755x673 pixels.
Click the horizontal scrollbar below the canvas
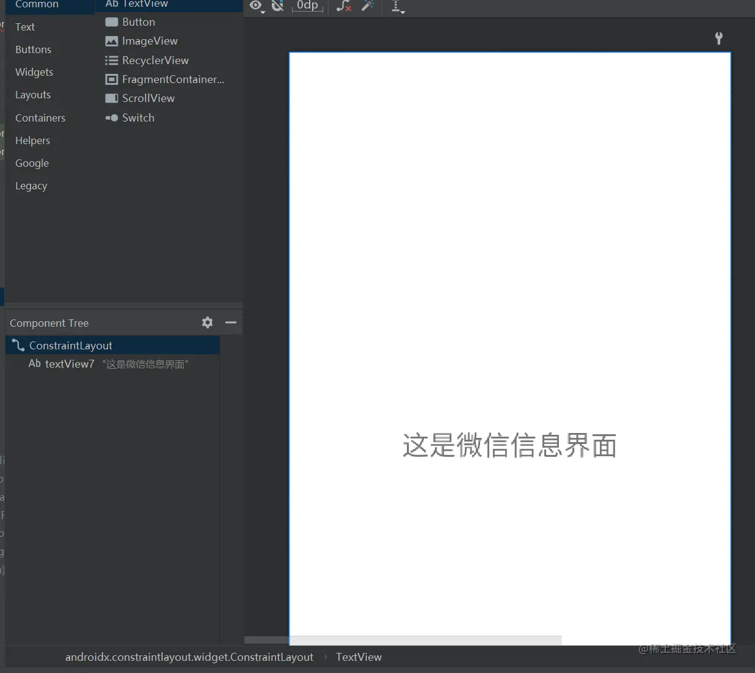(402, 639)
